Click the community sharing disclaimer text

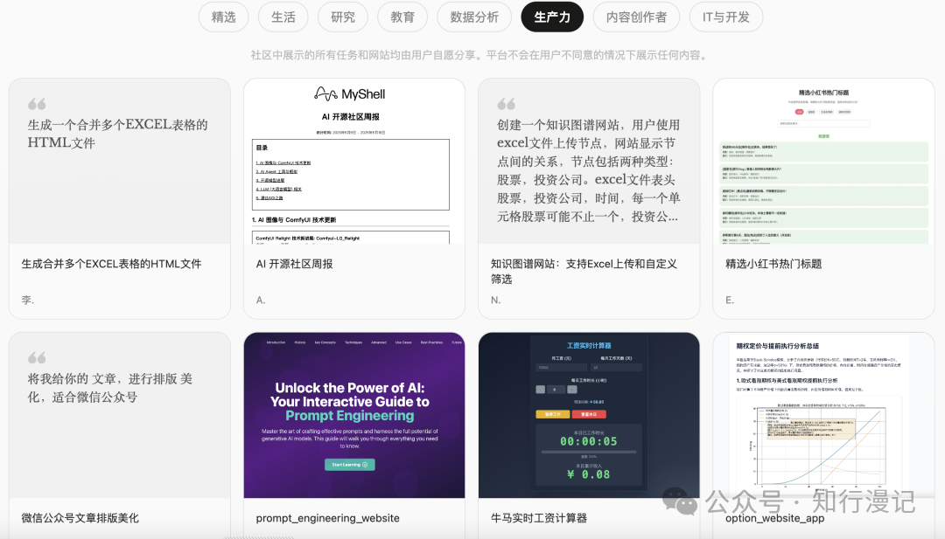click(x=479, y=55)
